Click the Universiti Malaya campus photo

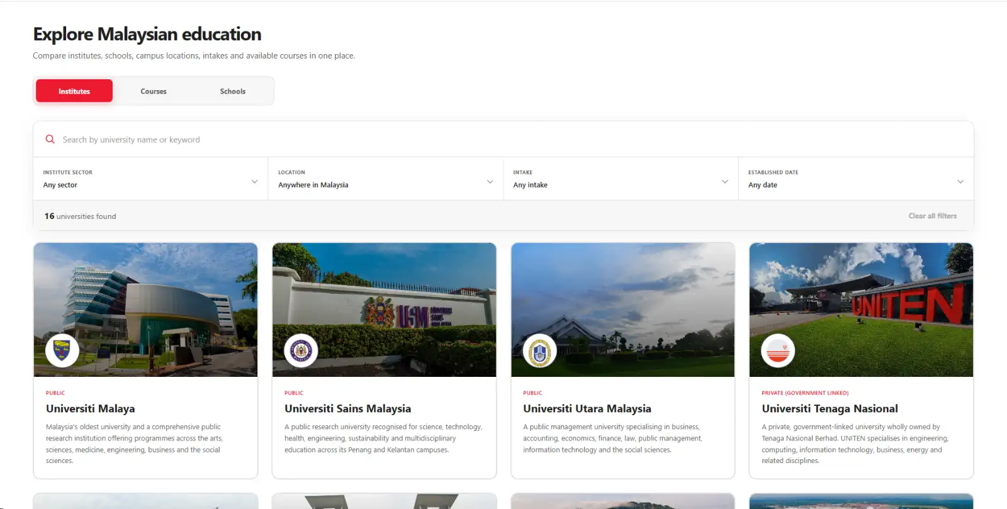[145, 310]
